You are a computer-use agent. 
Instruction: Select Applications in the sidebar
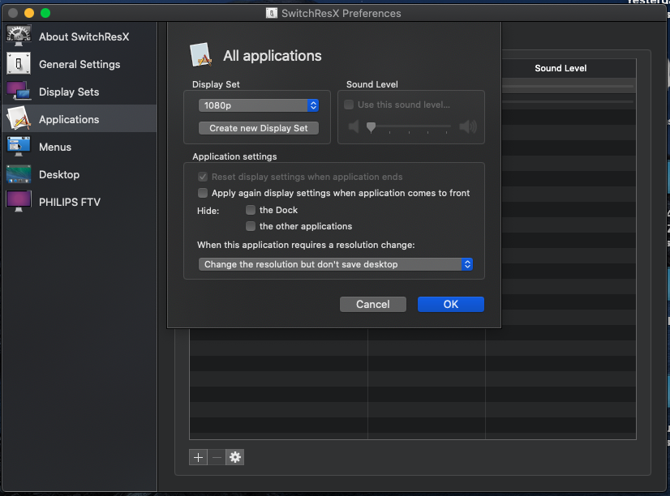click(x=79, y=119)
